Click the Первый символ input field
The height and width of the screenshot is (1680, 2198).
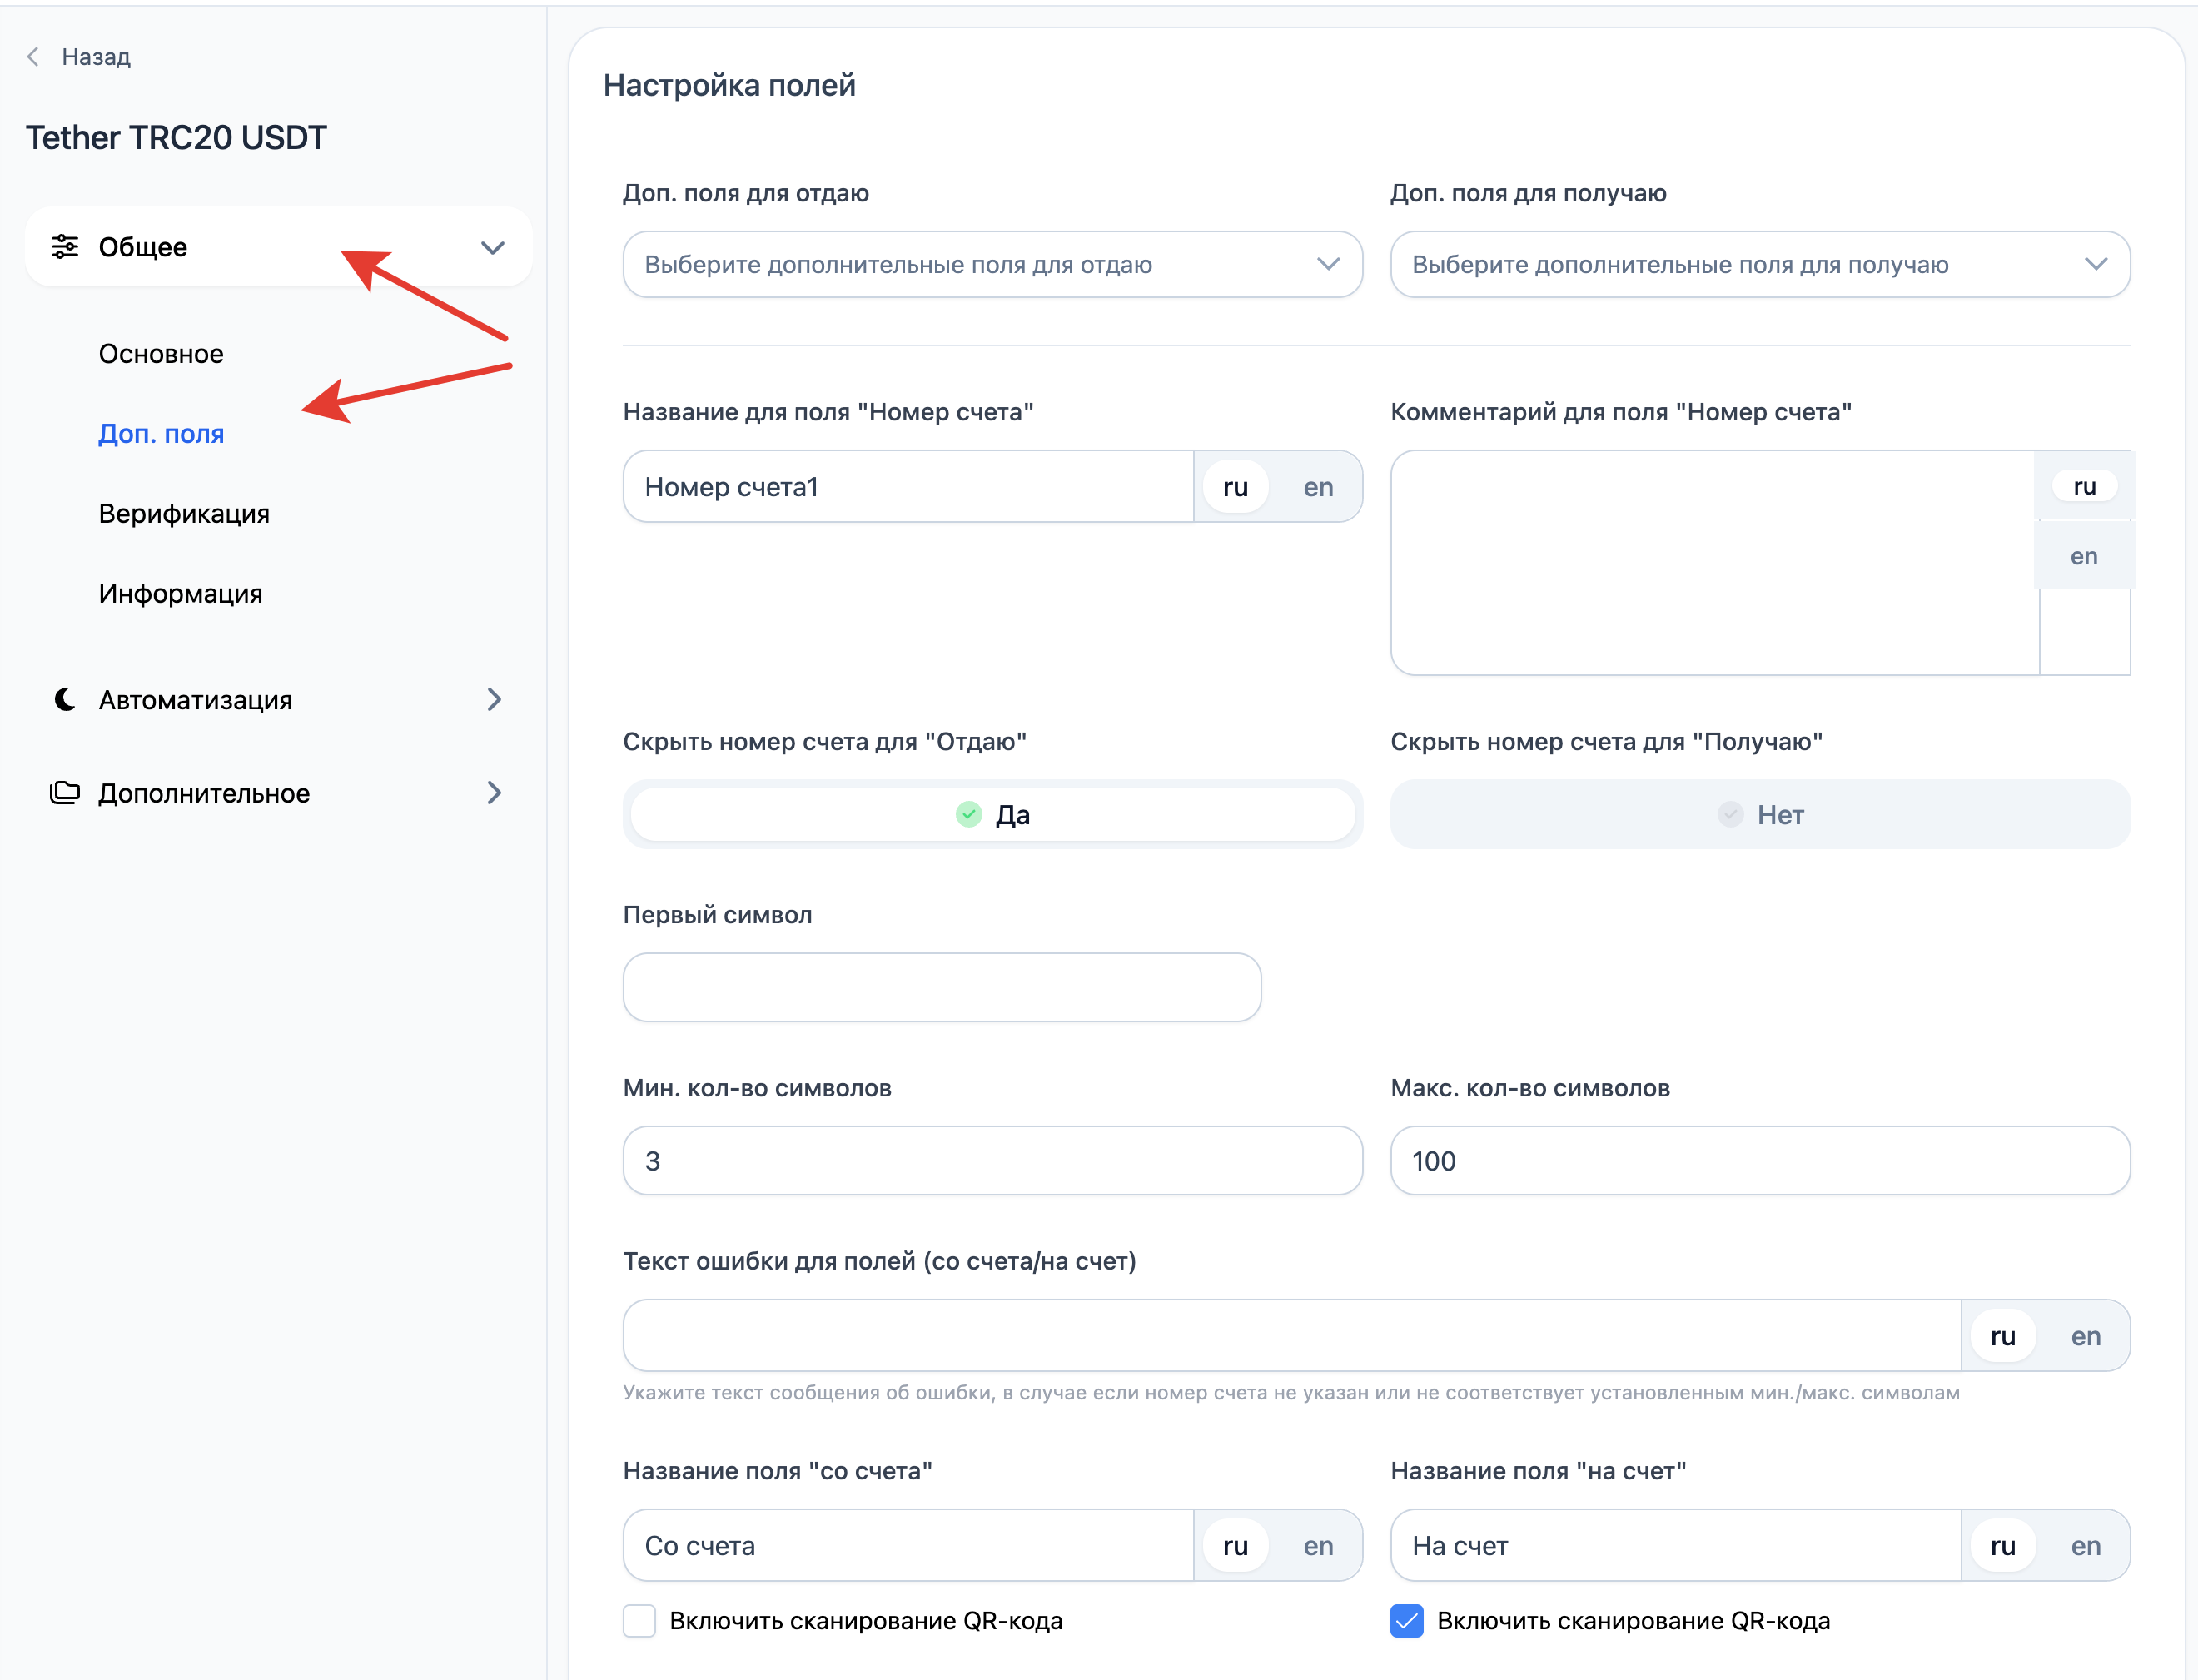click(942, 987)
